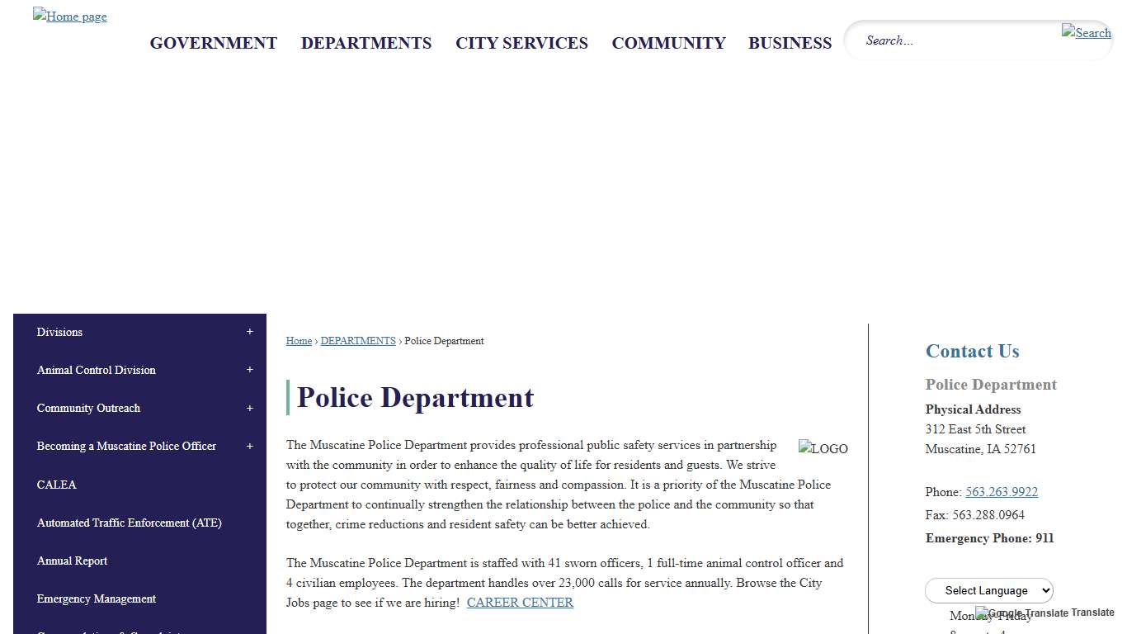Open the CITY SERVICES menu
The width and height of the screenshot is (1127, 634).
tap(521, 43)
